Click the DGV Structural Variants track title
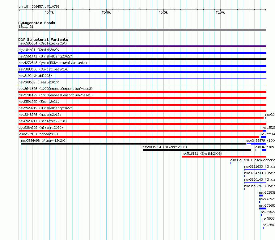 tap(43, 40)
